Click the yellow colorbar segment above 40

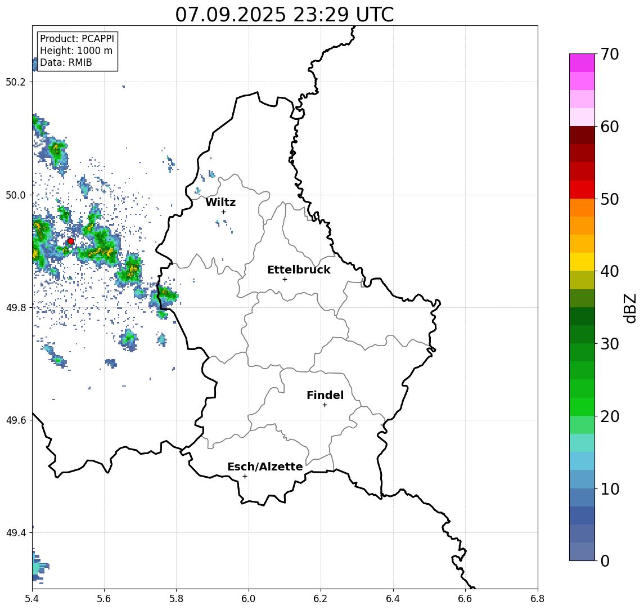pyautogui.click(x=582, y=262)
